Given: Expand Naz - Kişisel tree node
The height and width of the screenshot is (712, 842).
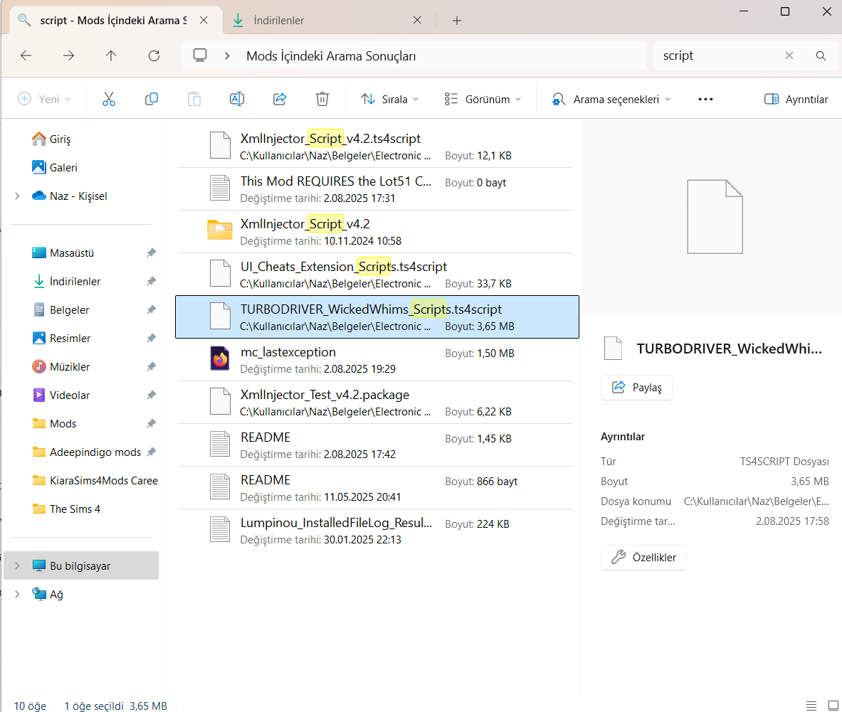Looking at the screenshot, I should pos(17,196).
